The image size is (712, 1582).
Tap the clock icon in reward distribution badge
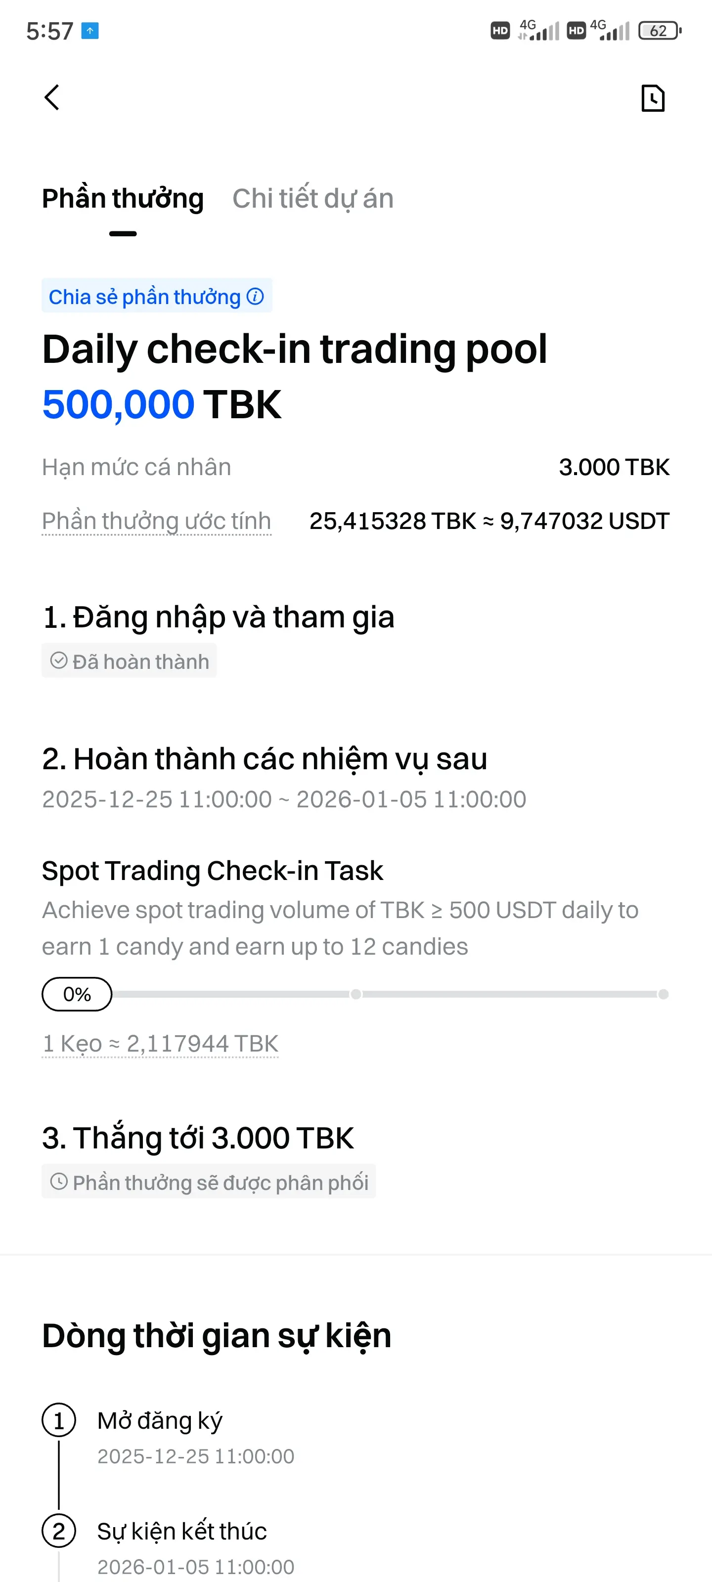59,1182
